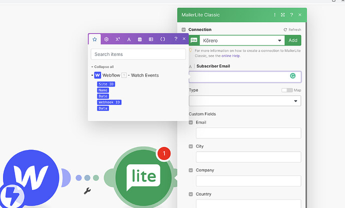345x208 pixels.
Task: Open date and time functions tab
Action: 139,39
